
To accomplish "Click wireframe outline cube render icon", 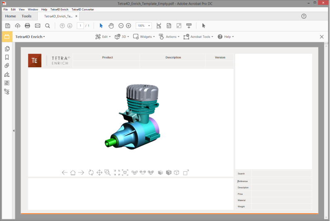I will click(176, 172).
